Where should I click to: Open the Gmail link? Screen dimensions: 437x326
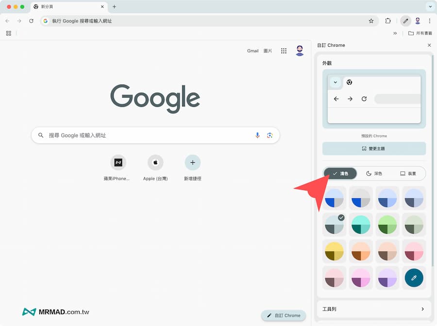coord(252,51)
